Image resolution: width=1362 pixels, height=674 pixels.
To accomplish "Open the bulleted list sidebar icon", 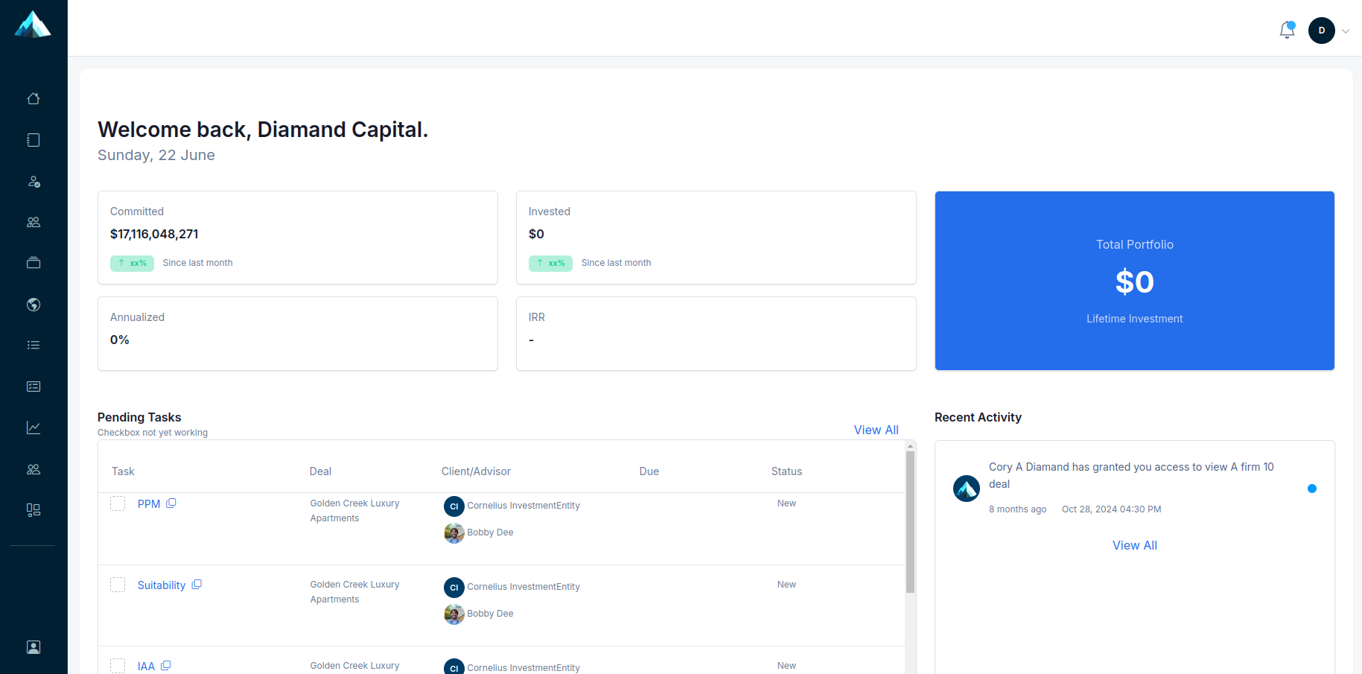I will click(34, 345).
